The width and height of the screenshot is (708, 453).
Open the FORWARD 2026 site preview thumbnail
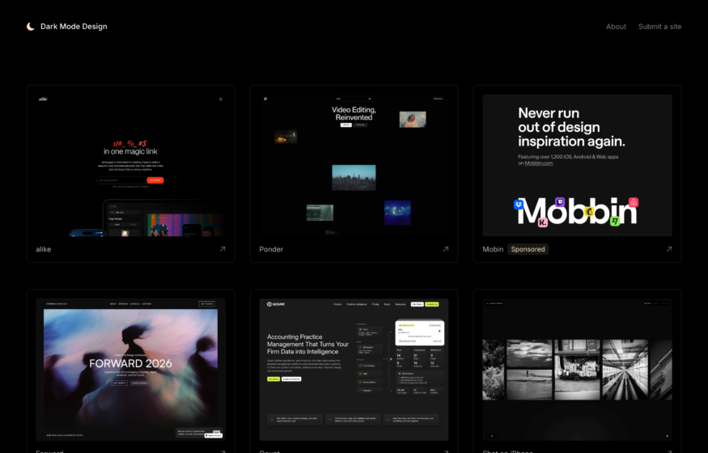130,370
